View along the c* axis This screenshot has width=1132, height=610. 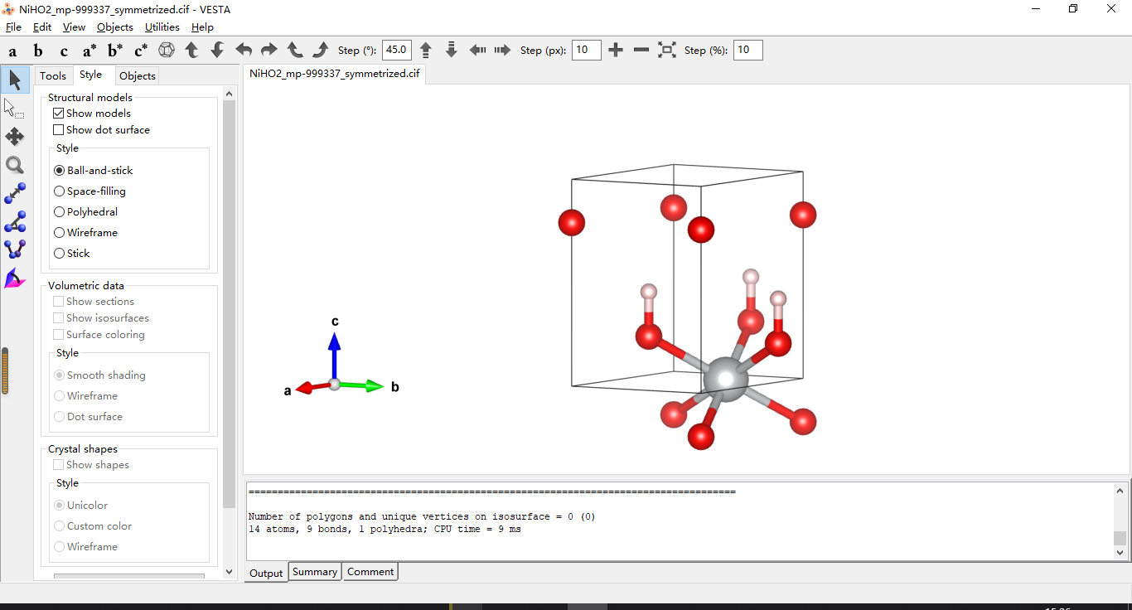[x=141, y=51]
